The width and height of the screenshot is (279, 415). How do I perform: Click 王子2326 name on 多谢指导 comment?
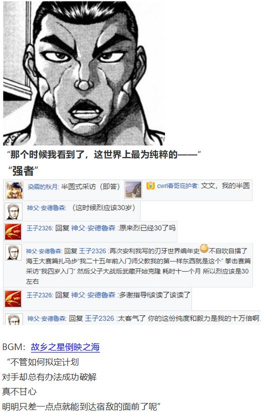coord(39,295)
